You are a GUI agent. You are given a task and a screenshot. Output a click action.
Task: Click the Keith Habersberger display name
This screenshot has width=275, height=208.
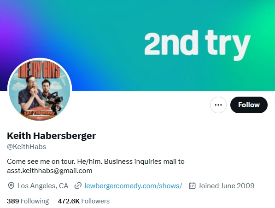52,136
